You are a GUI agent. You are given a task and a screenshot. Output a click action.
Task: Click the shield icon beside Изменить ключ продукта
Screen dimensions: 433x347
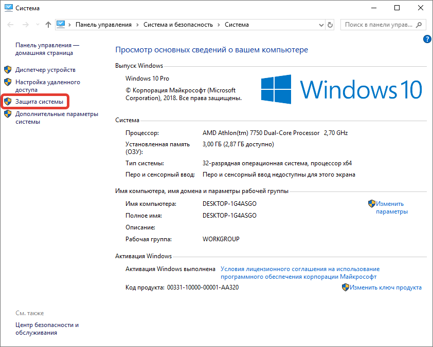[x=346, y=287]
